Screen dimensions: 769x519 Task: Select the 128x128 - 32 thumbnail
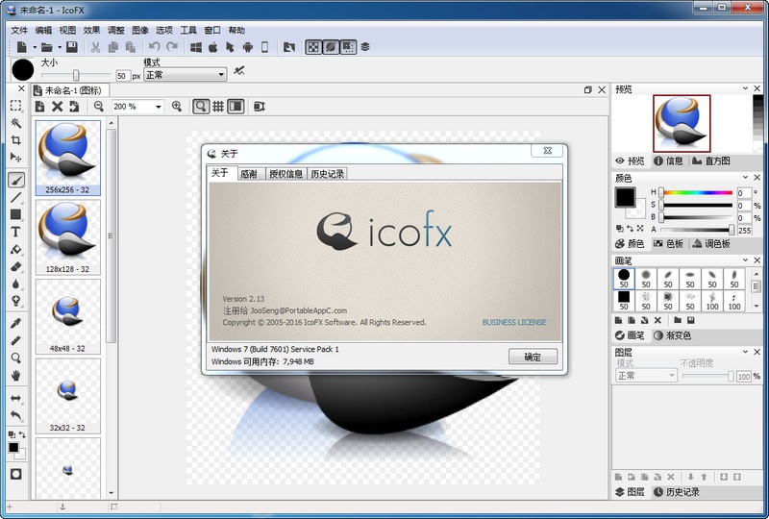[67, 237]
